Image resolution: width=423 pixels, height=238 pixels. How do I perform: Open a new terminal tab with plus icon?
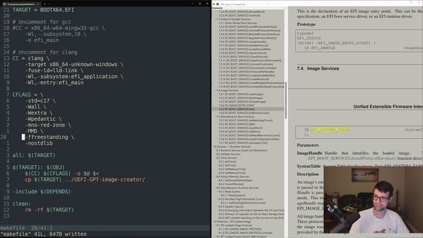coord(45,4)
